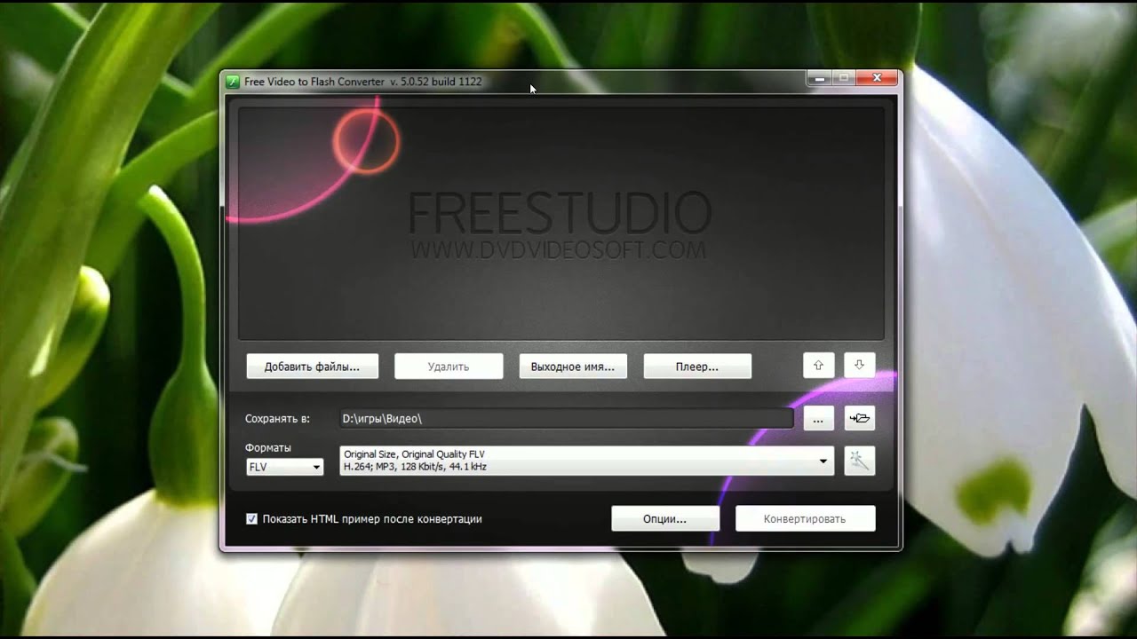
Task: Click the video file list area
Action: (561, 222)
